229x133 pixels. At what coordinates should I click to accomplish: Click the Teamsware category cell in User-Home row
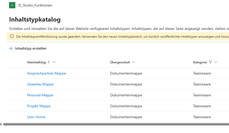[202, 117]
